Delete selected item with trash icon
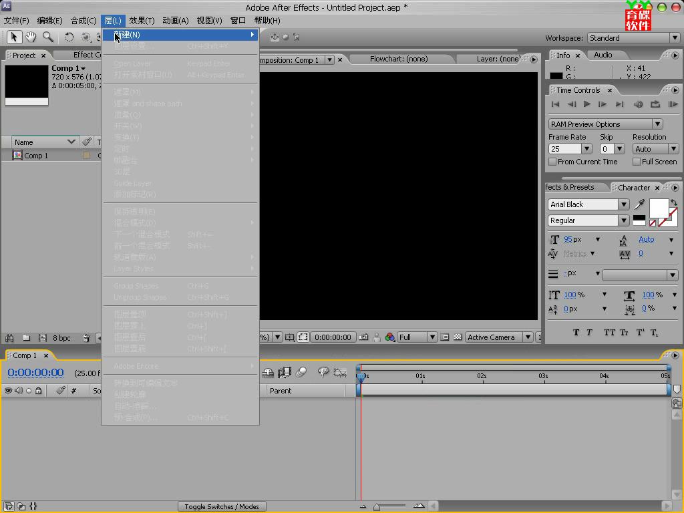This screenshot has height=513, width=684. pos(86,337)
